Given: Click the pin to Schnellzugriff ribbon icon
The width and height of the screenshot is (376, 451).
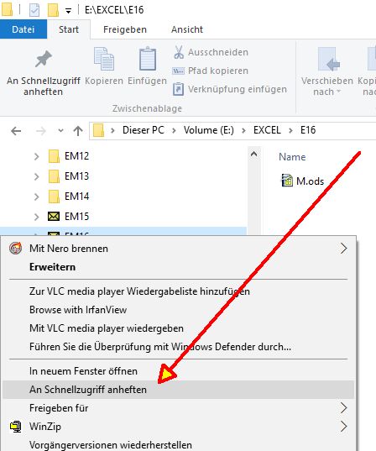Looking at the screenshot, I should (44, 59).
